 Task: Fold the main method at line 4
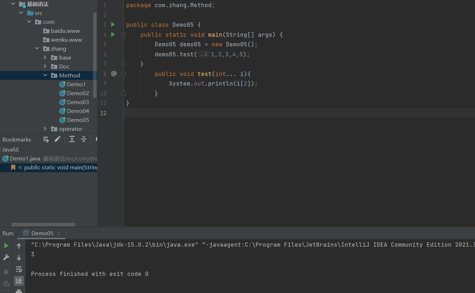(124, 35)
